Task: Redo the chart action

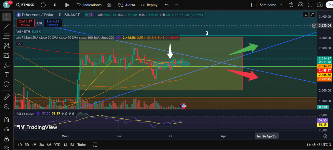Action: [176, 5]
